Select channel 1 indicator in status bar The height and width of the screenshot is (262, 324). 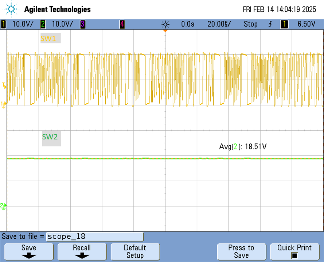[3, 24]
